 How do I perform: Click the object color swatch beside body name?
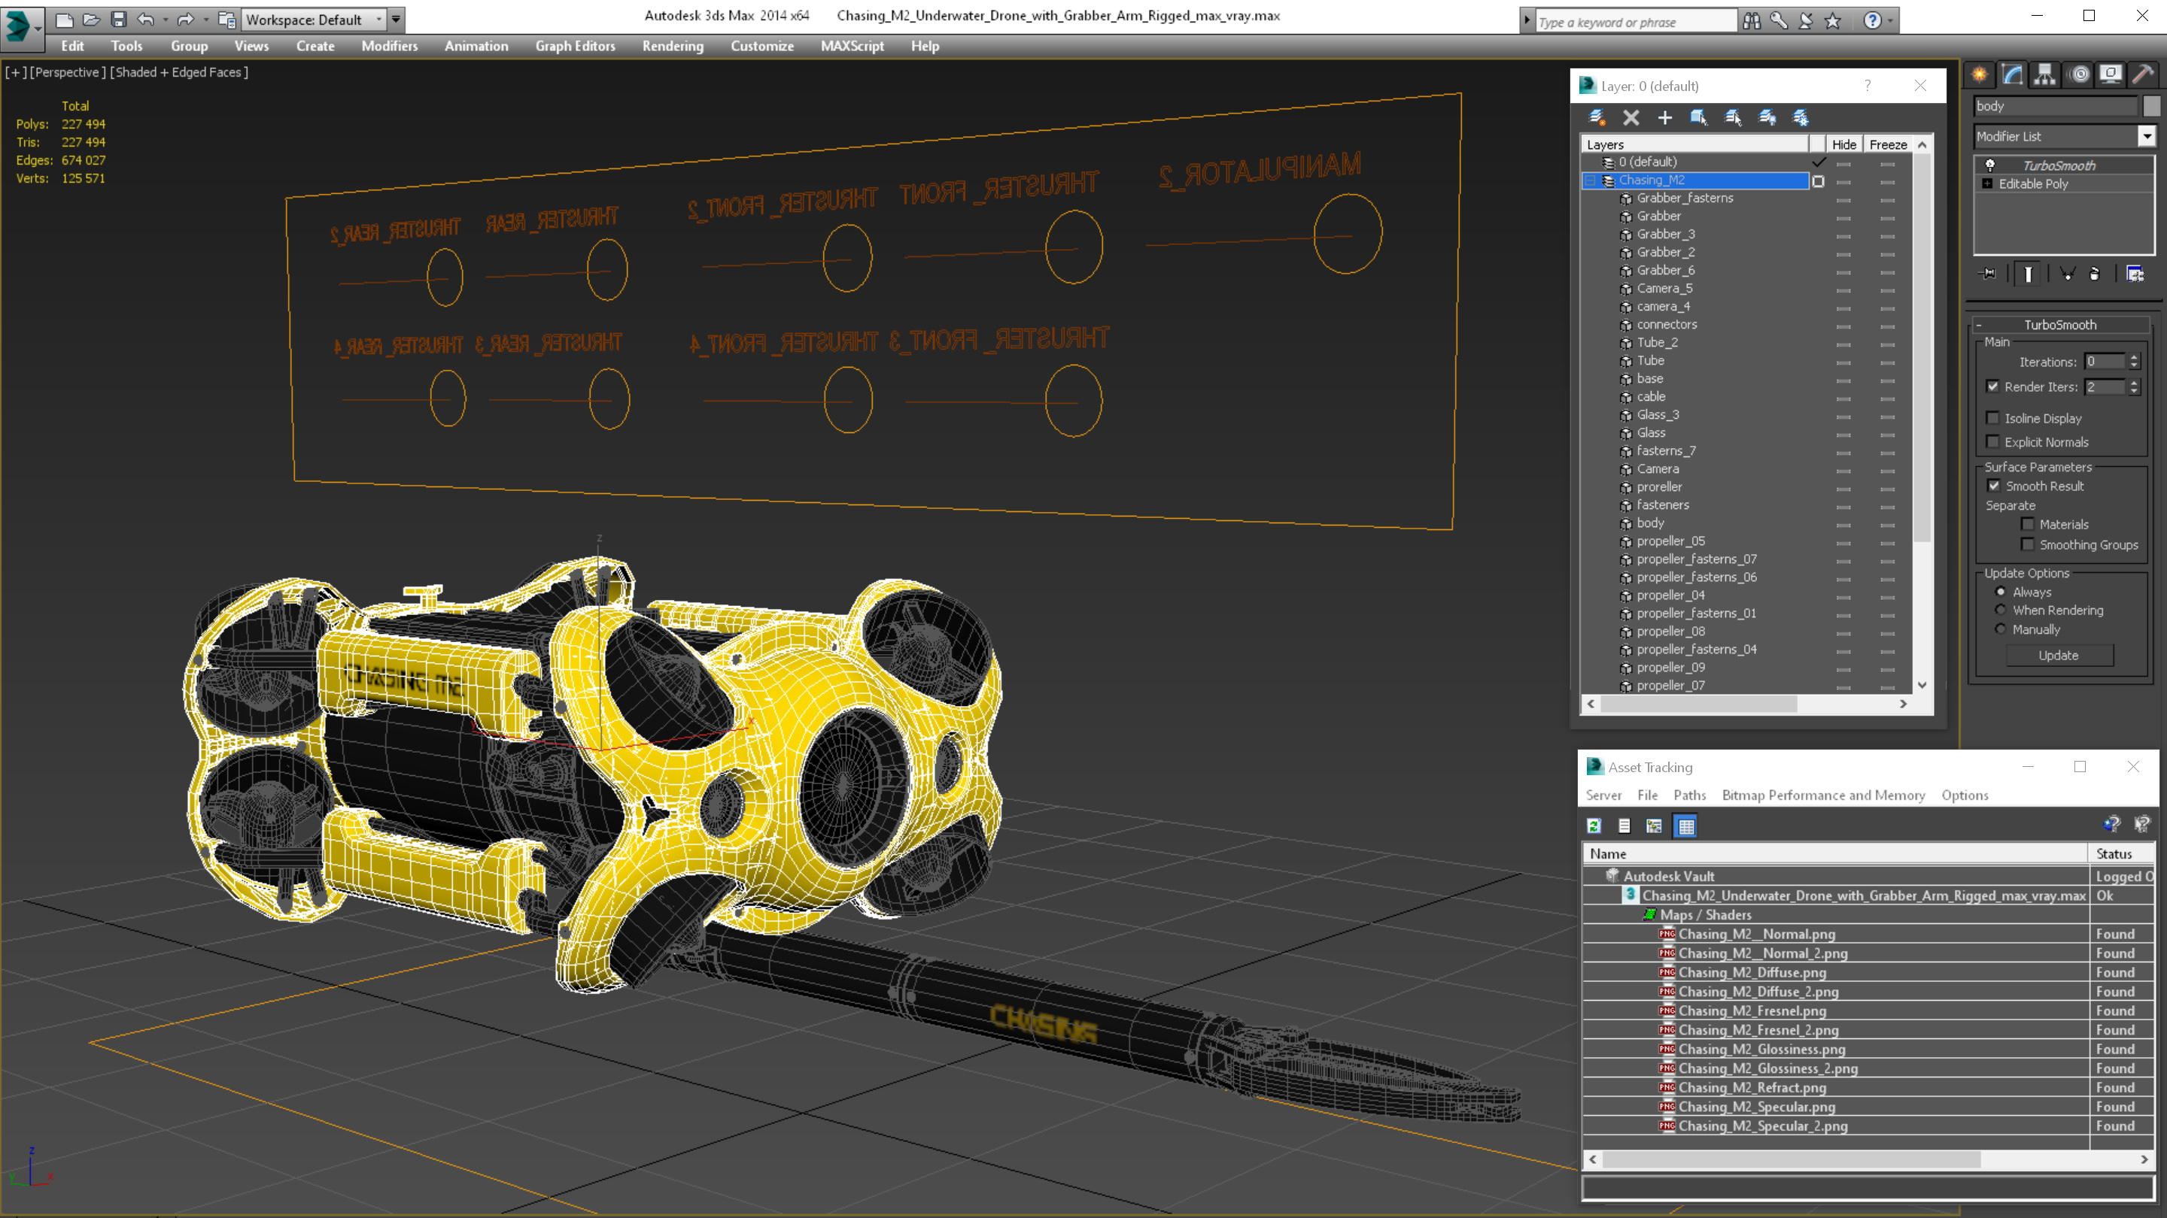pyautogui.click(x=2151, y=106)
